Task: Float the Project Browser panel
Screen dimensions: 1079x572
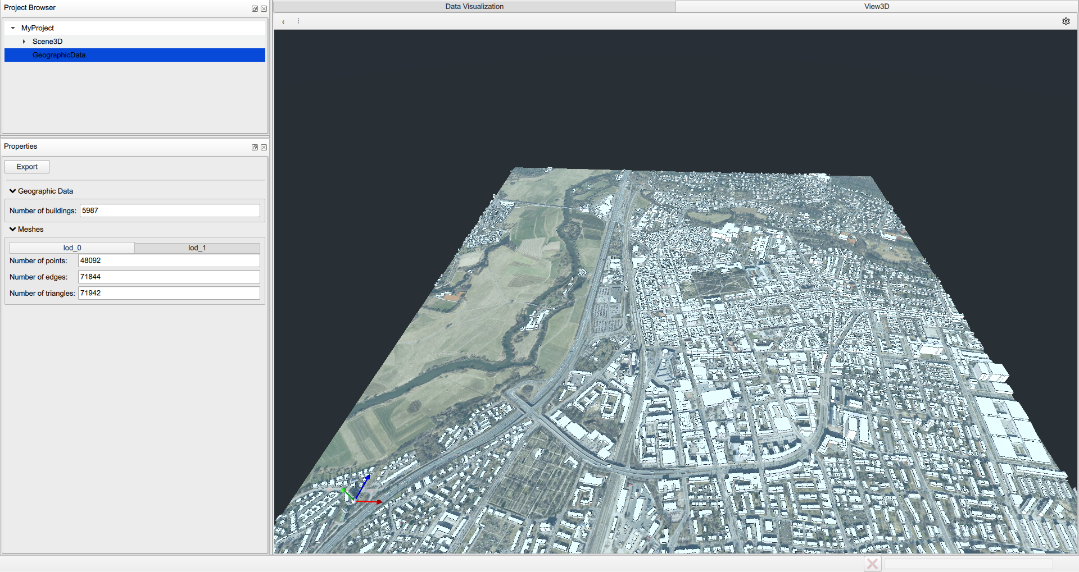Action: 255,8
